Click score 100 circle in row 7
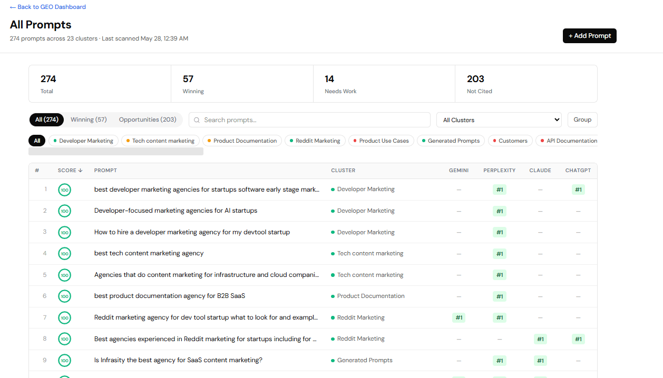Viewport: 663px width, 378px height. coord(64,318)
